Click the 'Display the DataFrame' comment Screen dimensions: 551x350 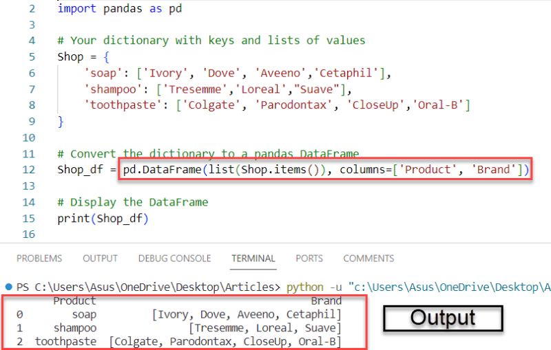pyautogui.click(x=133, y=202)
